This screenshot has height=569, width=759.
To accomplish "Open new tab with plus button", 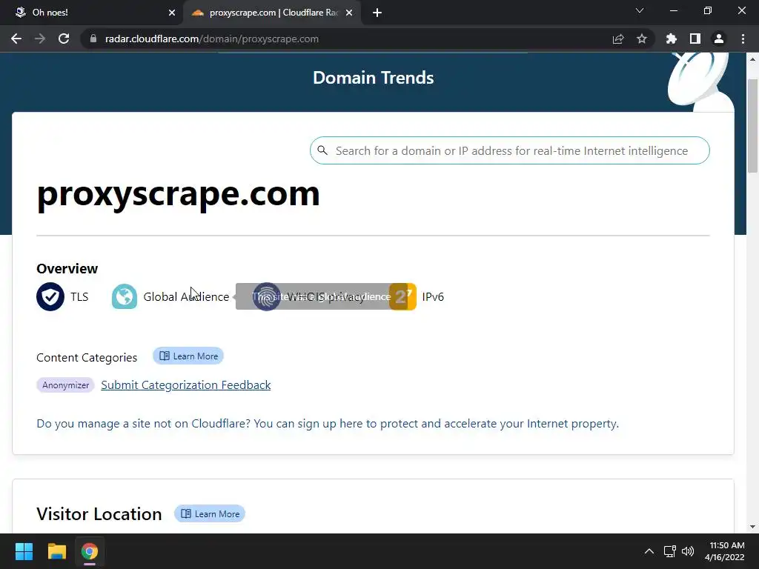I will click(x=377, y=13).
